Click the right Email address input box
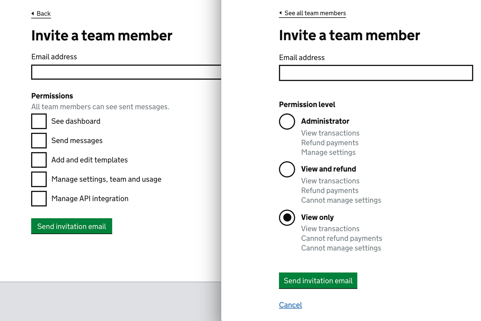Image resolution: width=481 pixels, height=321 pixels. (x=376, y=73)
